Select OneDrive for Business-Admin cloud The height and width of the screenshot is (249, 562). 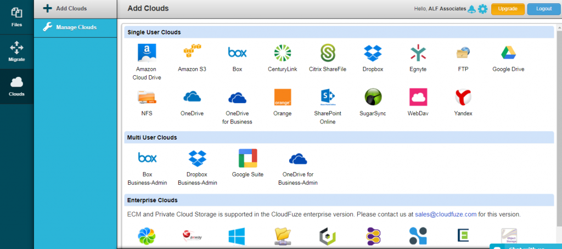point(298,159)
